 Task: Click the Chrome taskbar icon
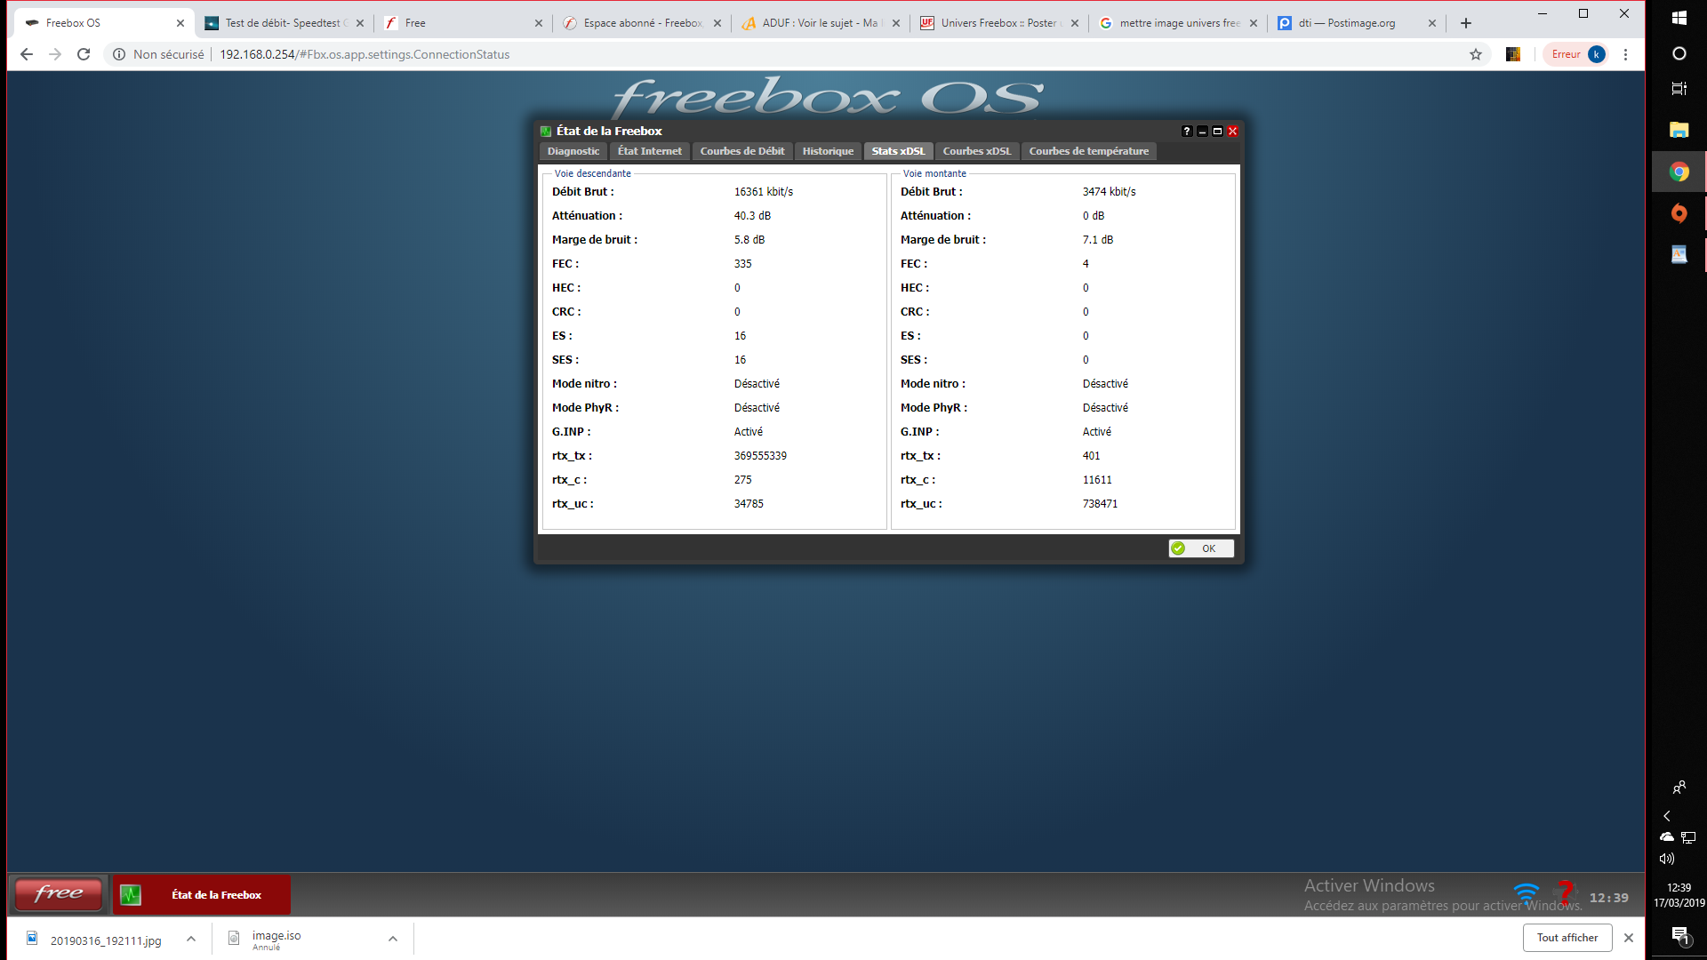tap(1679, 172)
